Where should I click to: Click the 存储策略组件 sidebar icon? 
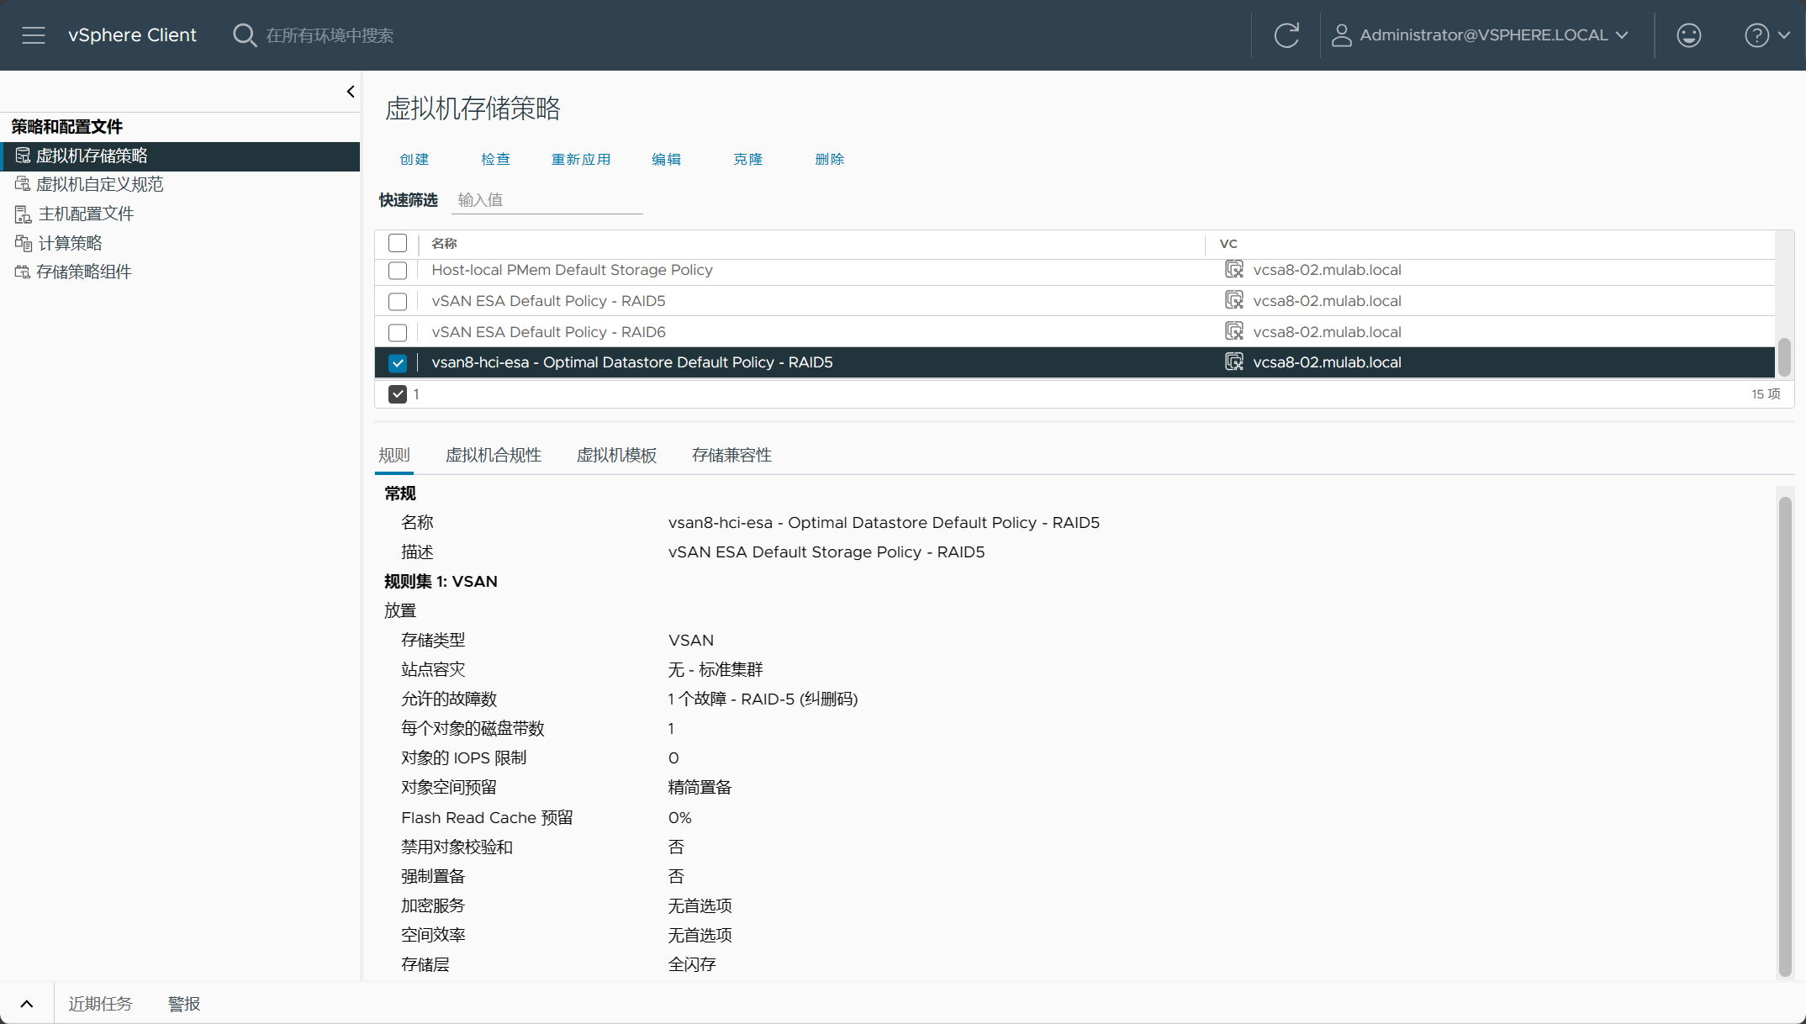click(23, 272)
